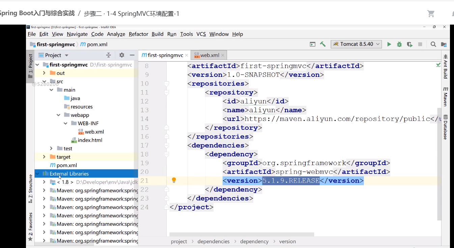The width and height of the screenshot is (454, 248).
Task: Fold the dependency block at line 18
Action: point(166,154)
